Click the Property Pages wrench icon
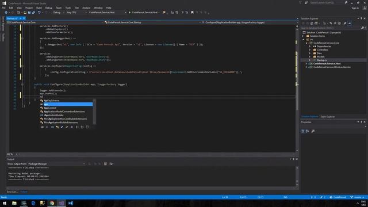The height and width of the screenshot is (207, 368). 313,131
